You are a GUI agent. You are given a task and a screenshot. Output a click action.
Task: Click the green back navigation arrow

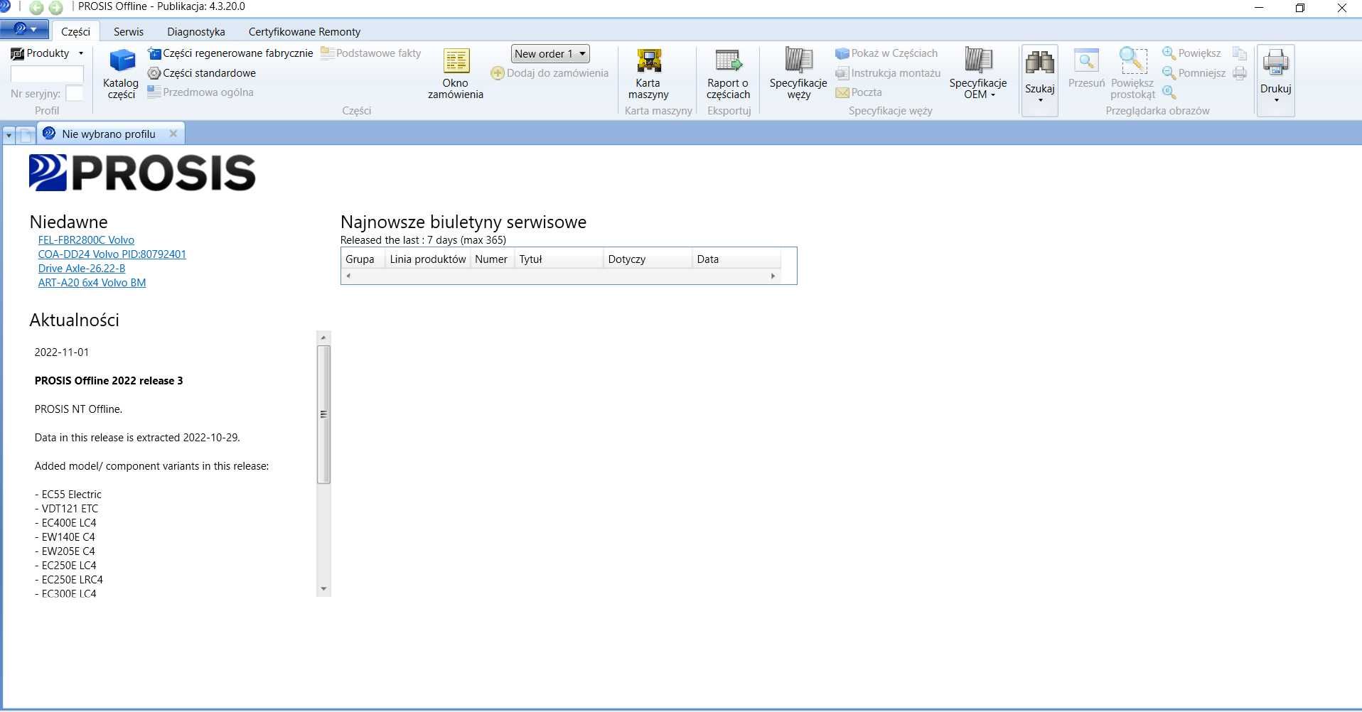[36, 8]
